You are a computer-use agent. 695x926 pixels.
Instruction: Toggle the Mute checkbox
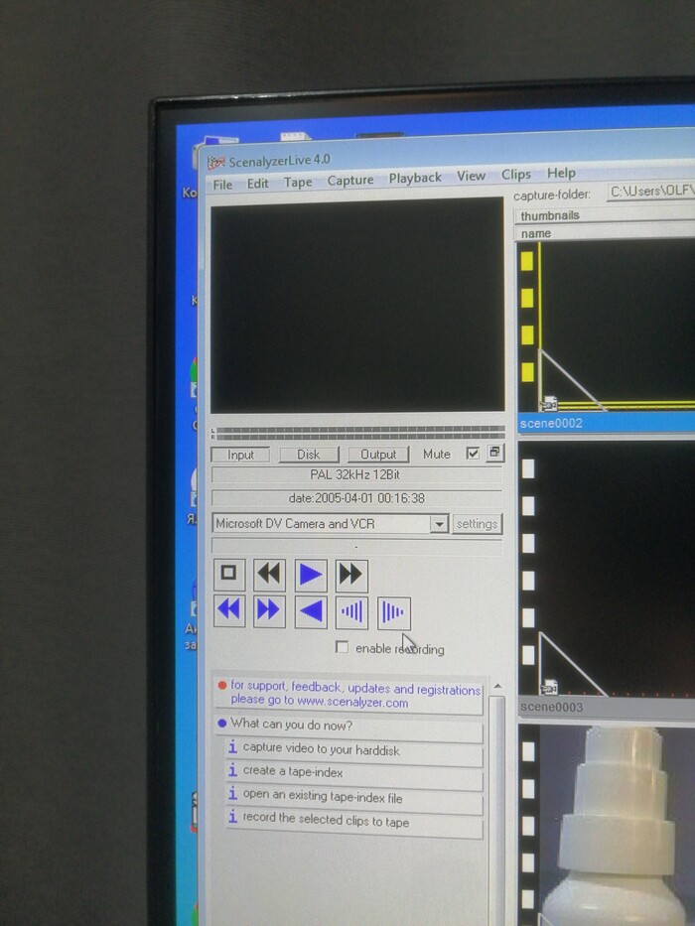473,453
